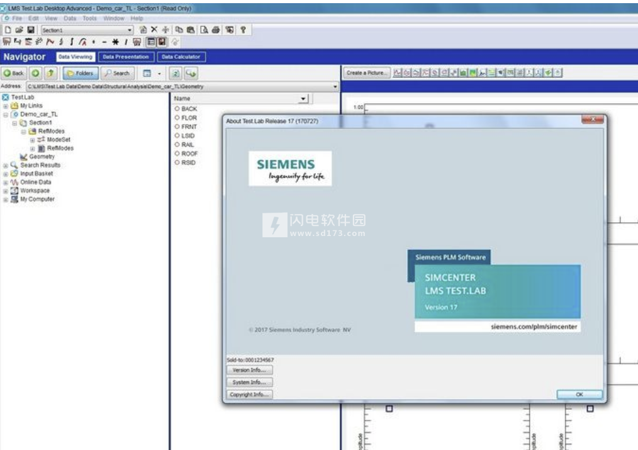The image size is (638, 450).
Task: Click the Create a Picture button
Action: (x=367, y=73)
